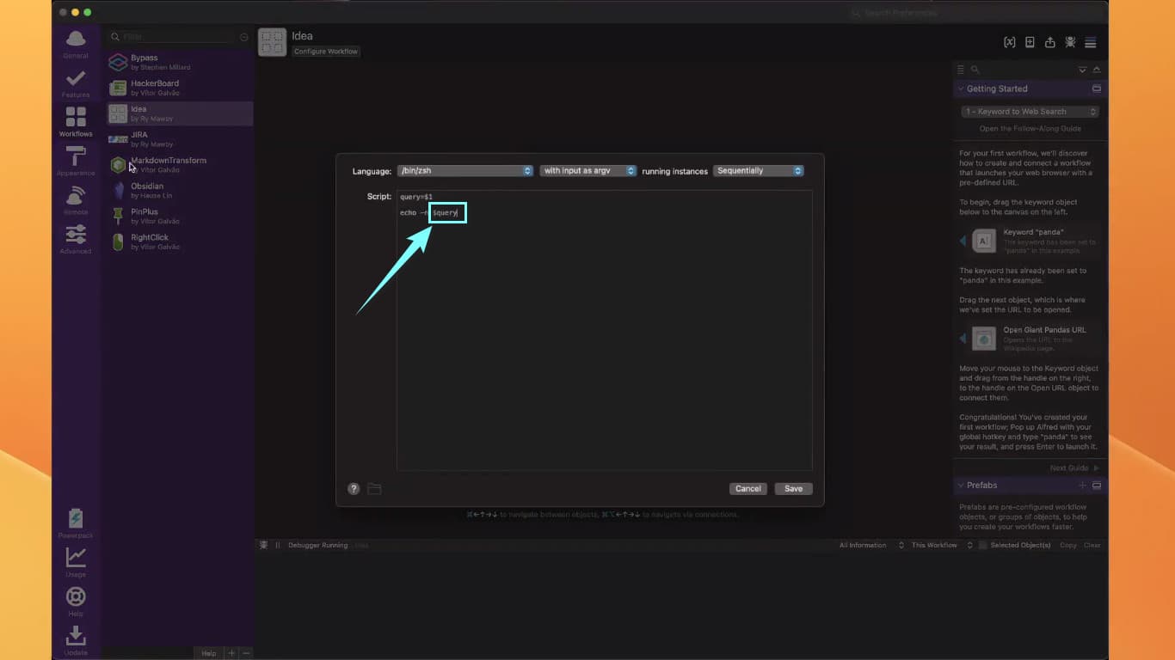Open the Usage statistics section
The image size is (1175, 660).
click(x=76, y=563)
